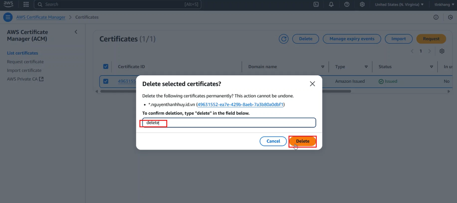Viewport: 457px width, 203px height.
Task: Open the notifications bell
Action: [331, 4]
